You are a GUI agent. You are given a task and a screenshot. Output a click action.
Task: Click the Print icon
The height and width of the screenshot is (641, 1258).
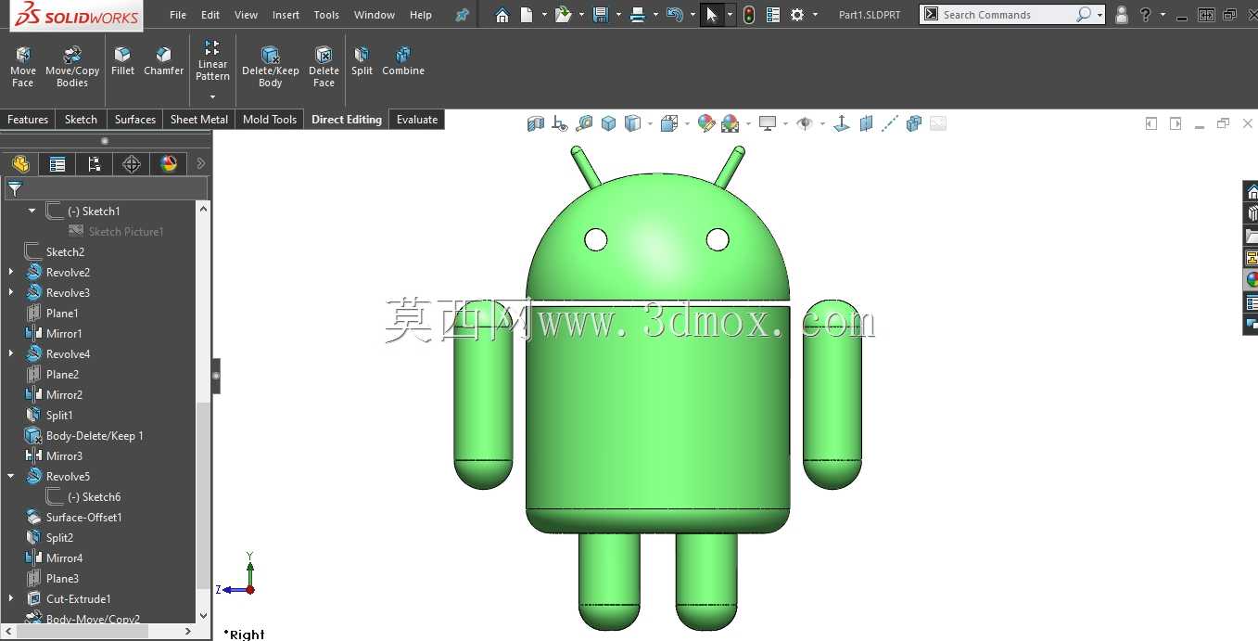[637, 15]
